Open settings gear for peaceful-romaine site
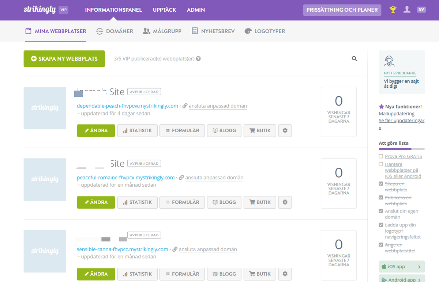 [285, 202]
